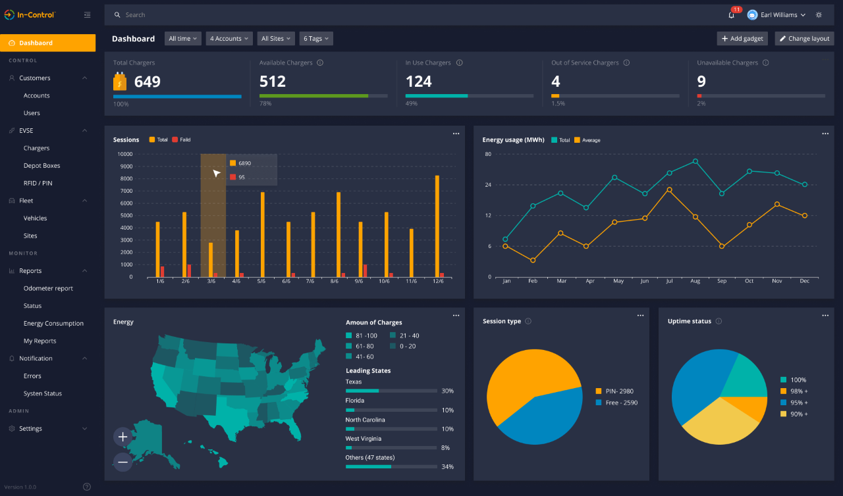Image resolution: width=843 pixels, height=496 pixels.
Task: Zoom in on the map with plus button
Action: tap(122, 437)
